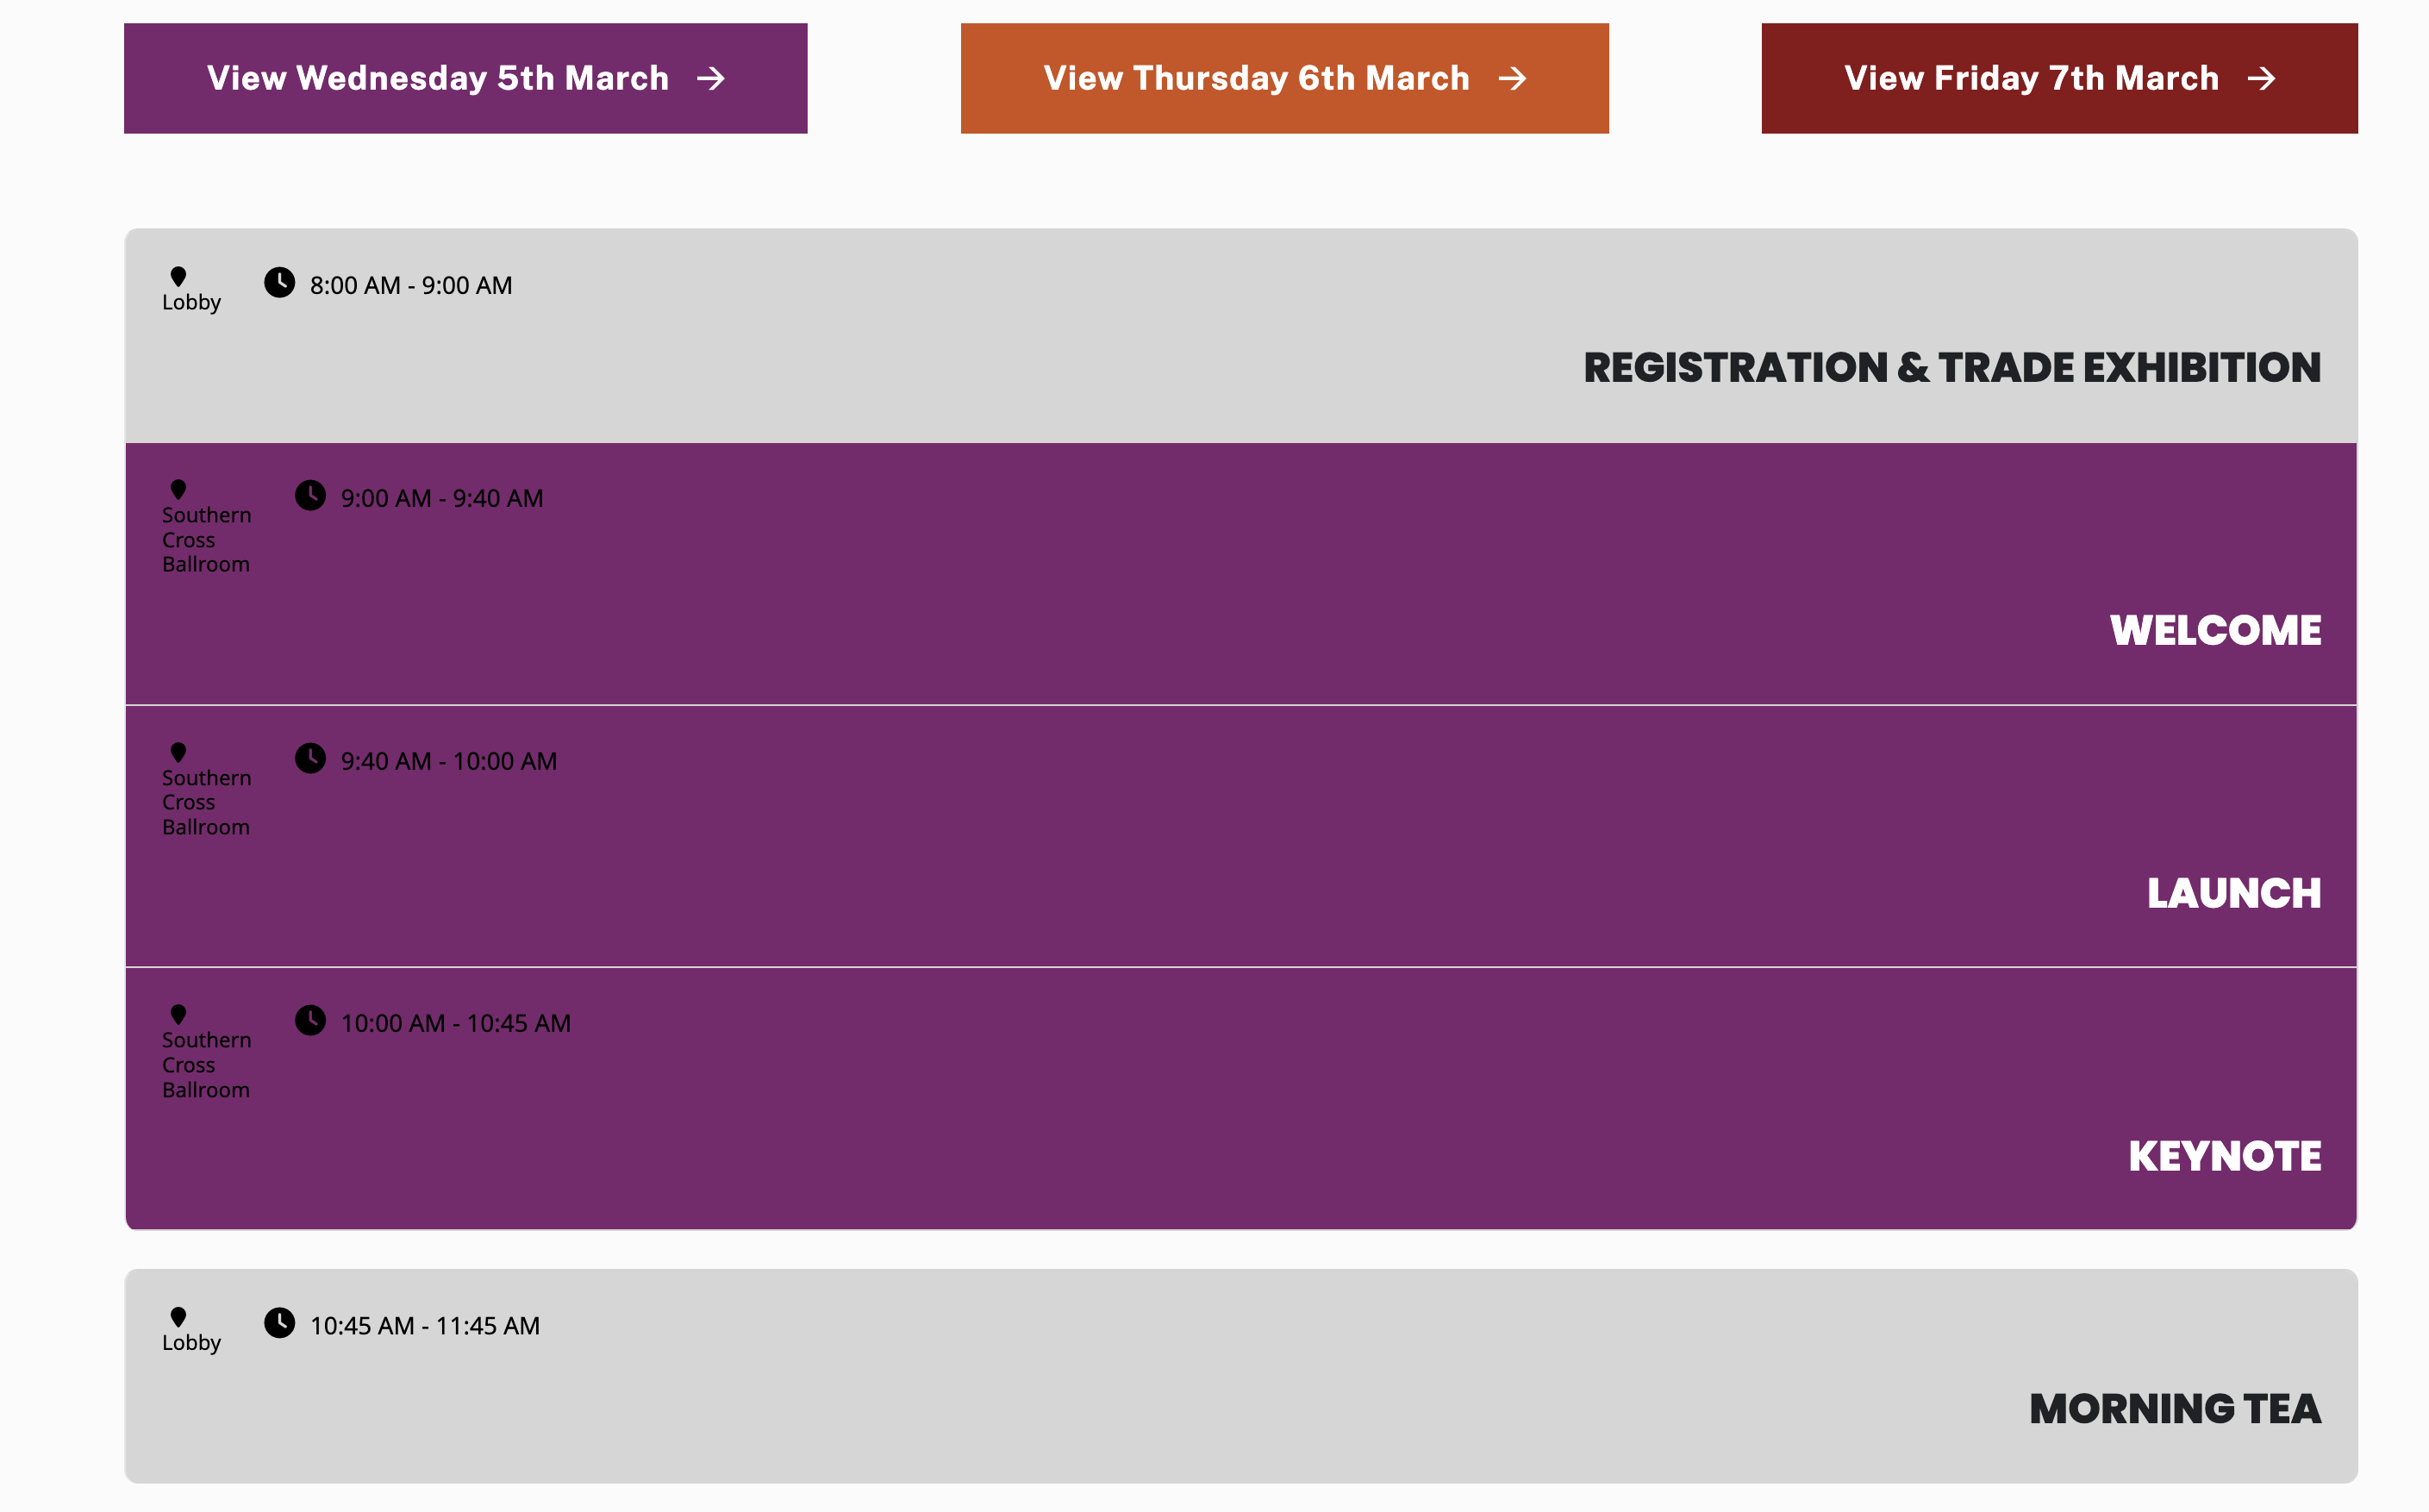
Task: Open the View Friday 7th March schedule
Action: pyautogui.click(x=2059, y=79)
